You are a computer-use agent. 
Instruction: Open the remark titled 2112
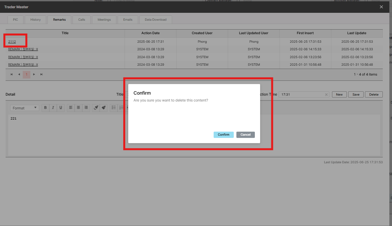tap(12, 42)
